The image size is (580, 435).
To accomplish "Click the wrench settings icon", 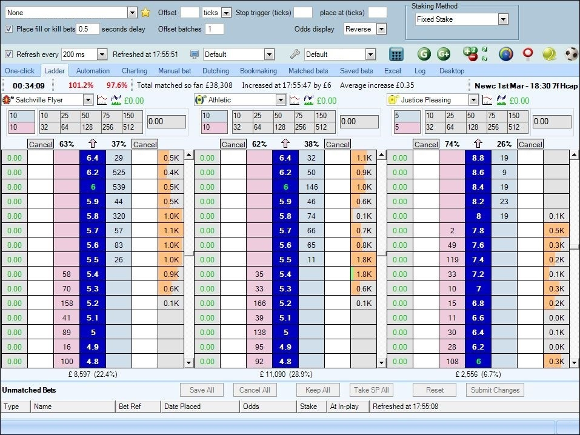I will 295,55.
